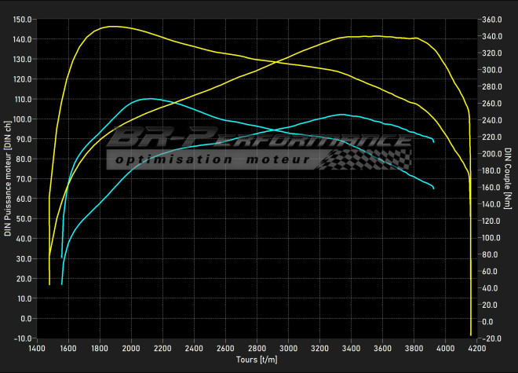Click the cyan power curve's highest point
The height and width of the screenshot is (373, 518).
click(x=341, y=115)
